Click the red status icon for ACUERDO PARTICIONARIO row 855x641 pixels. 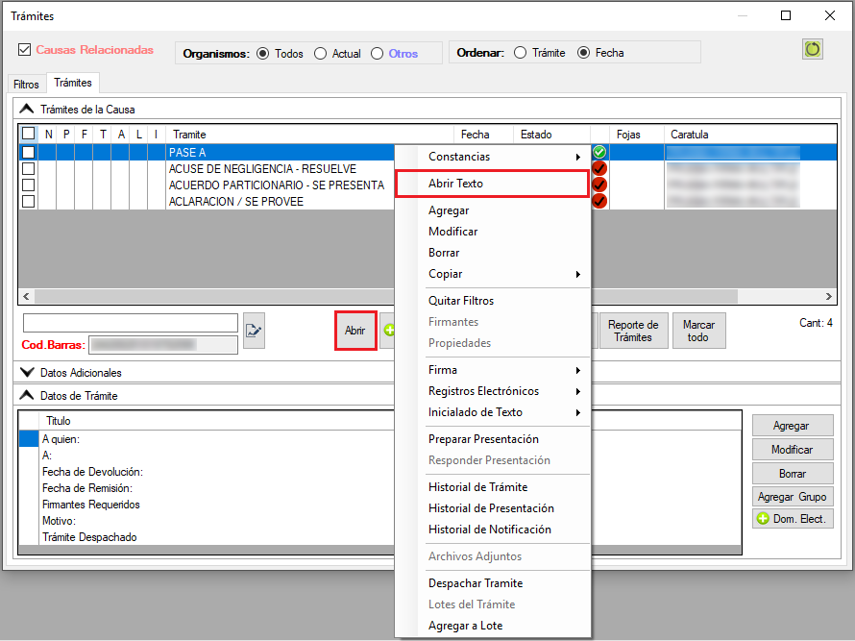[x=599, y=185]
